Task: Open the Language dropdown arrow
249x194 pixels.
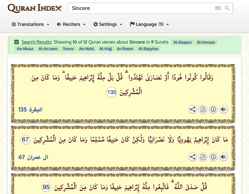Action: (168, 25)
